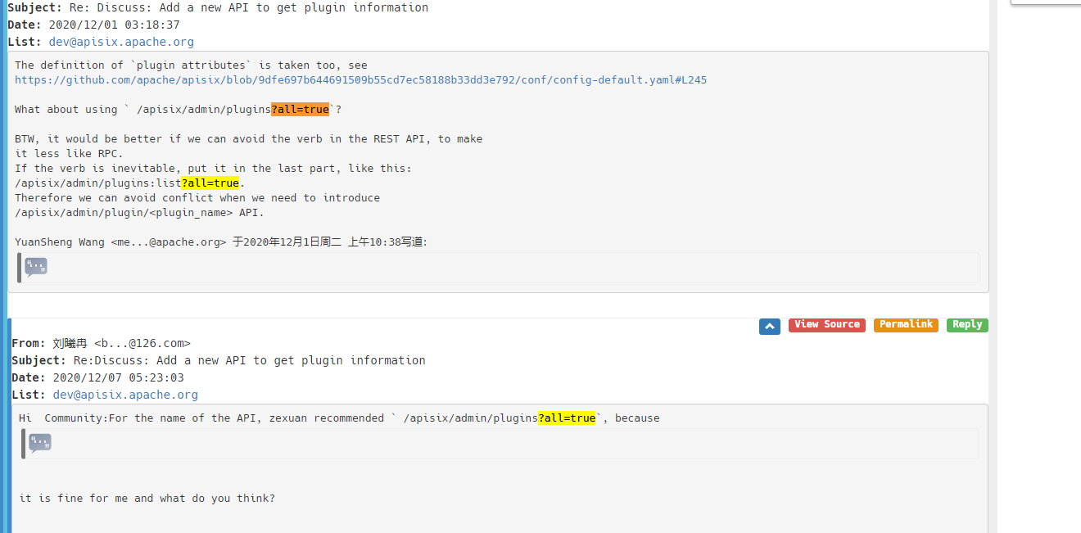1081x533 pixels.
Task: Click subject 'Re: Discuss: Add a new API' in first email
Action: pyautogui.click(x=249, y=7)
